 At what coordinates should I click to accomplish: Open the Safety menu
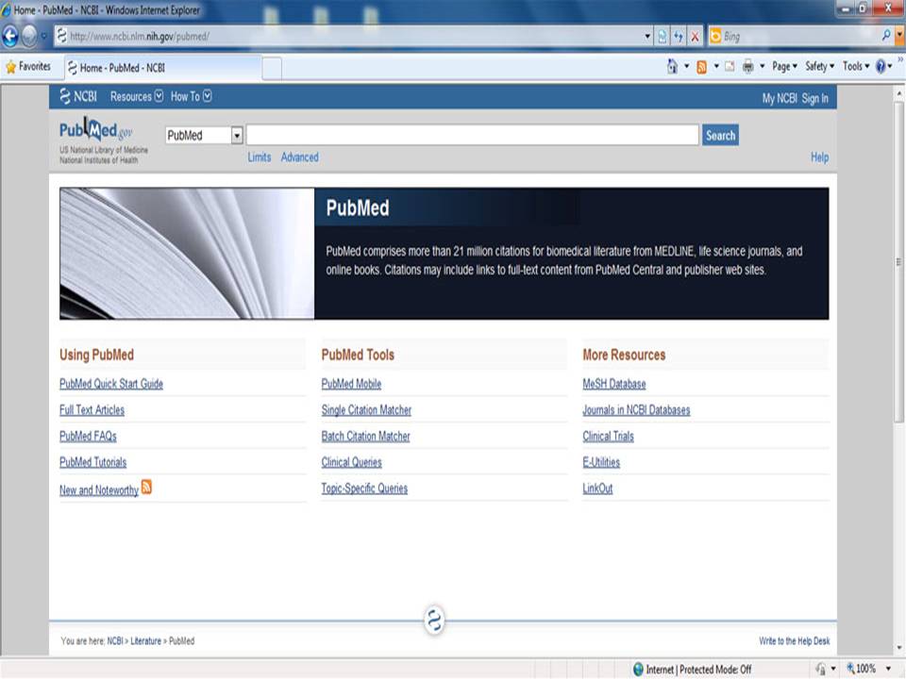click(x=820, y=66)
